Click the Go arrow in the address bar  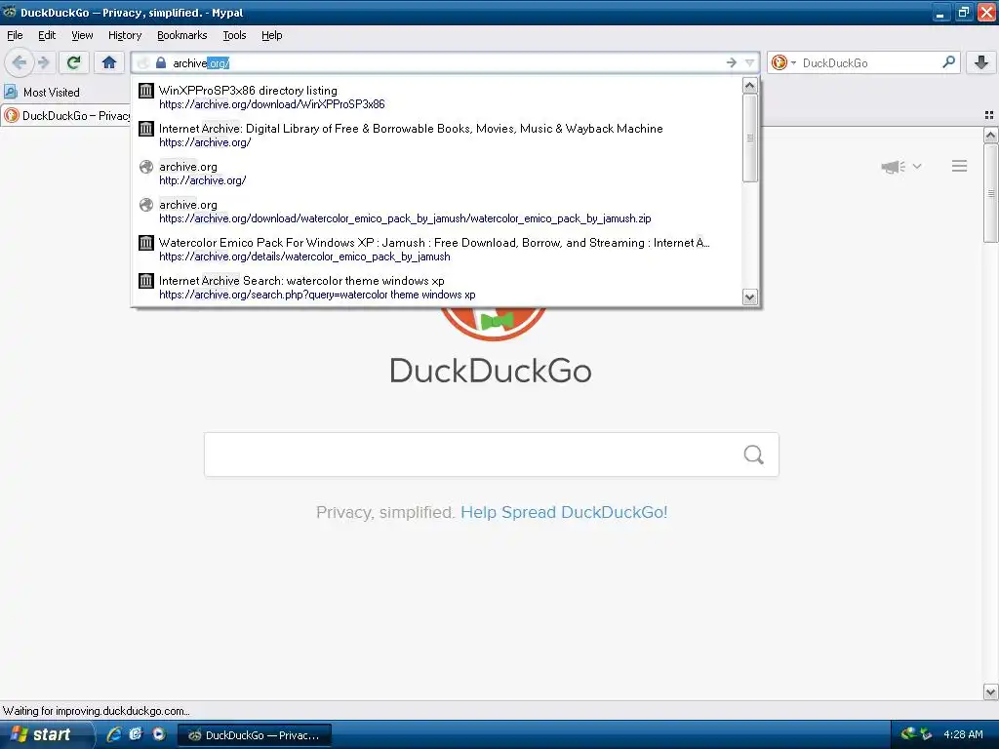click(732, 62)
